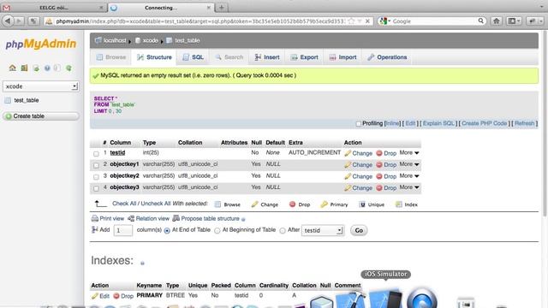548x308 pixels.
Task: Click the test_table icon in sidebar
Action: (x=8, y=101)
